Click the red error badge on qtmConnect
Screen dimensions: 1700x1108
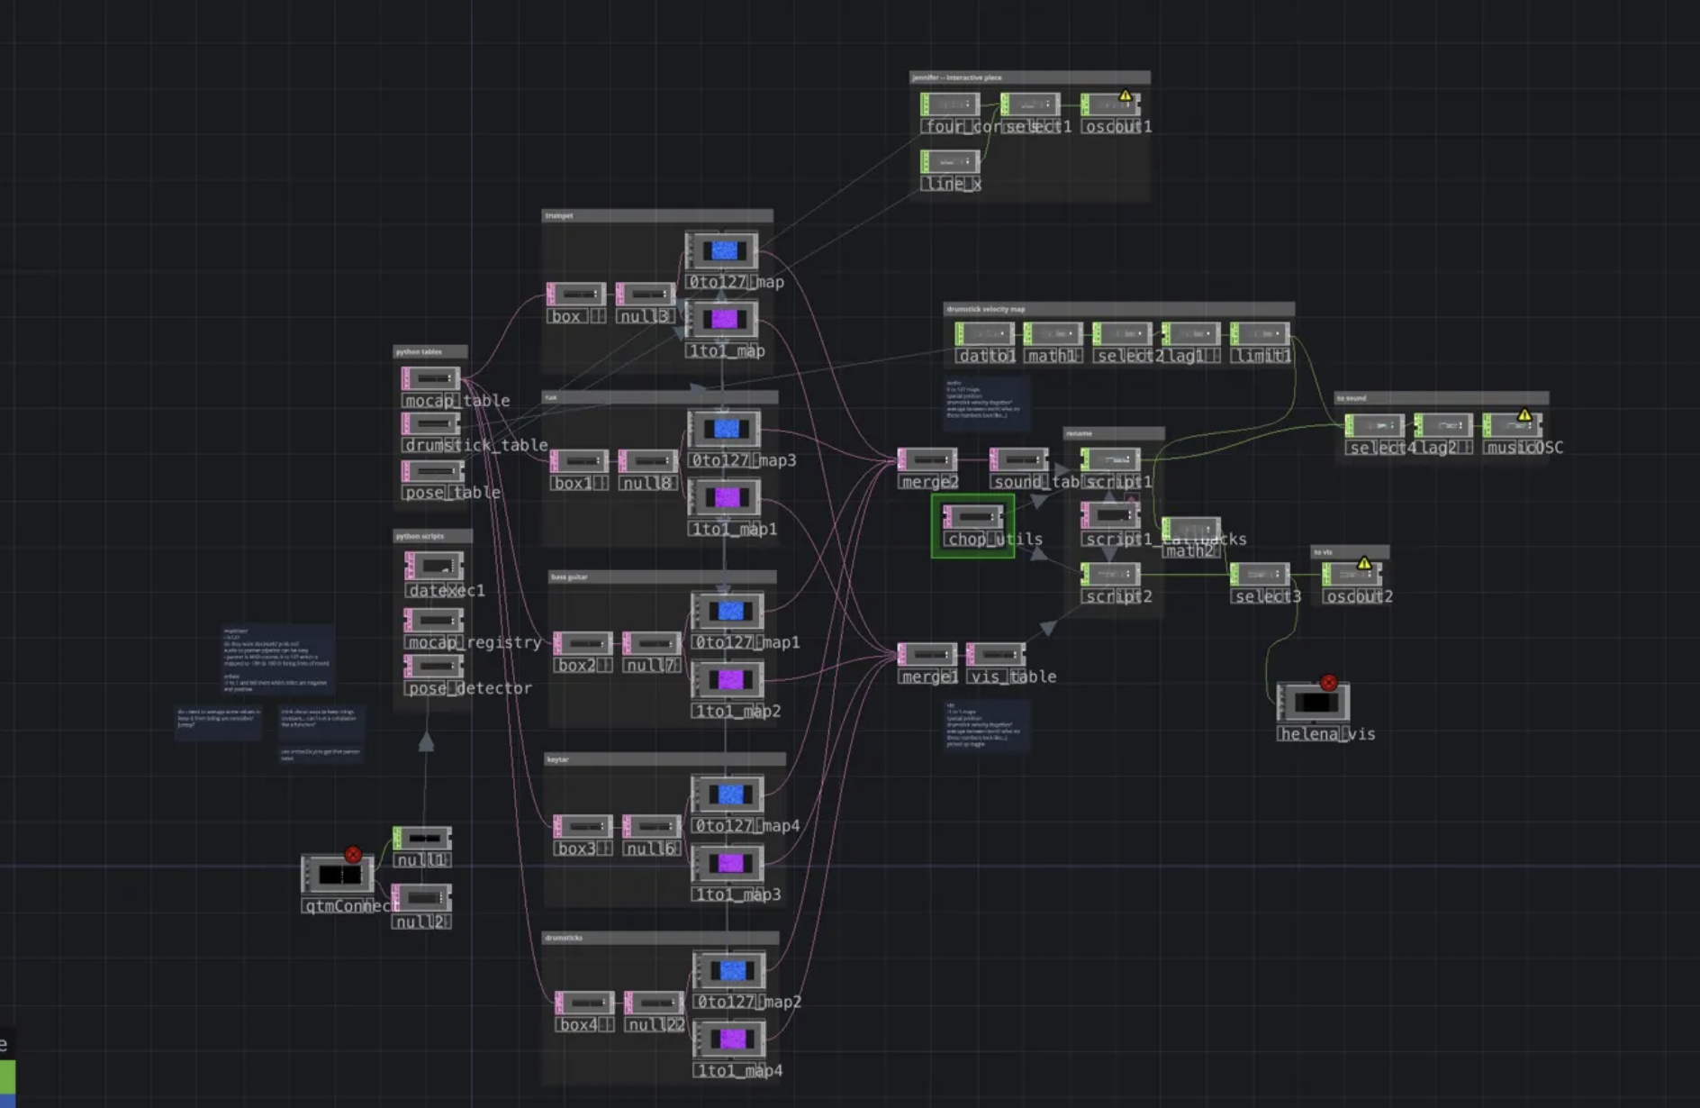353,854
